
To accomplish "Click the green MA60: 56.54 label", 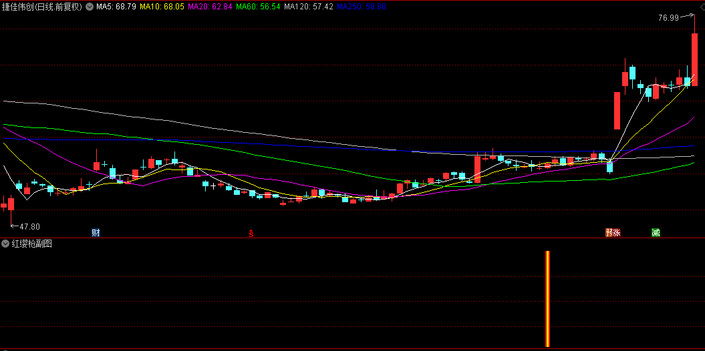I will 258,7.
